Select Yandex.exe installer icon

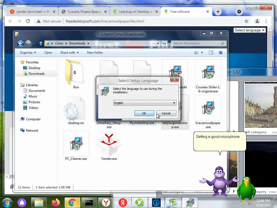(x=109, y=144)
